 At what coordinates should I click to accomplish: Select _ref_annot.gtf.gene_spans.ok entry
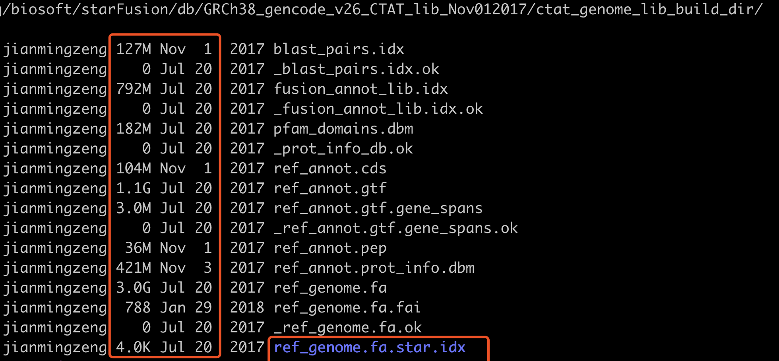[395, 228]
